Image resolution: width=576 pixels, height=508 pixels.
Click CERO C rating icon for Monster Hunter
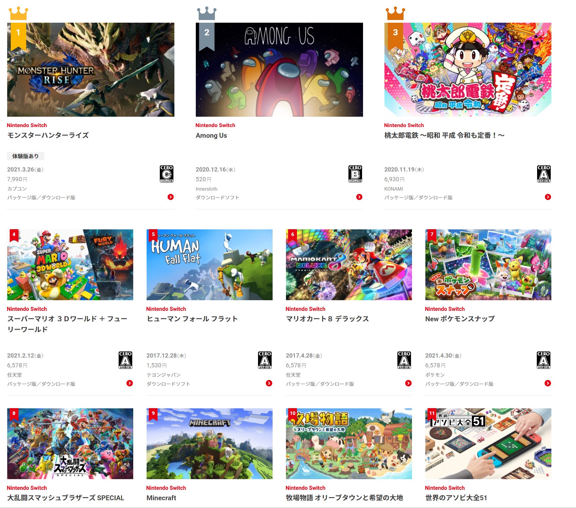(167, 174)
